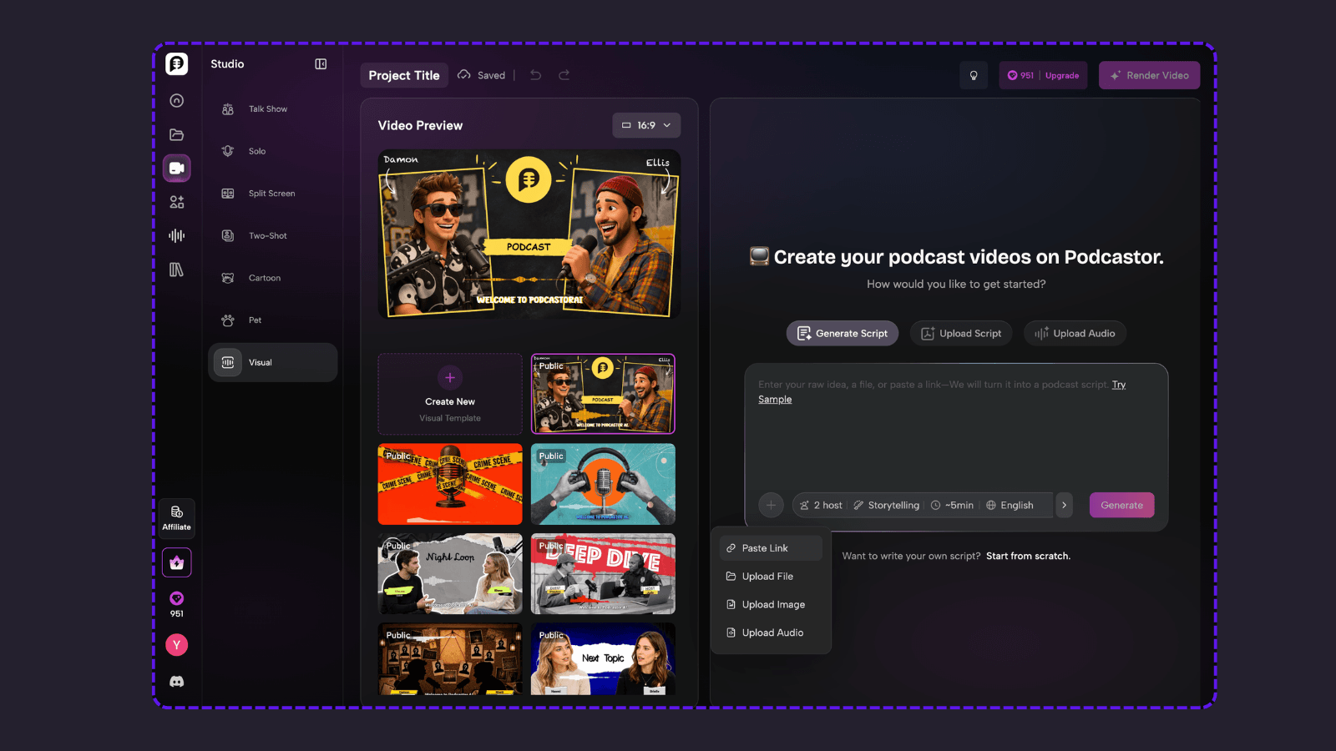Select the Pet video style
Screen dimensions: 1336x751
click(273, 320)
